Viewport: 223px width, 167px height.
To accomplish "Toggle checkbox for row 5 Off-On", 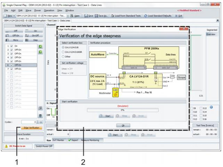I will pos(12,61).
